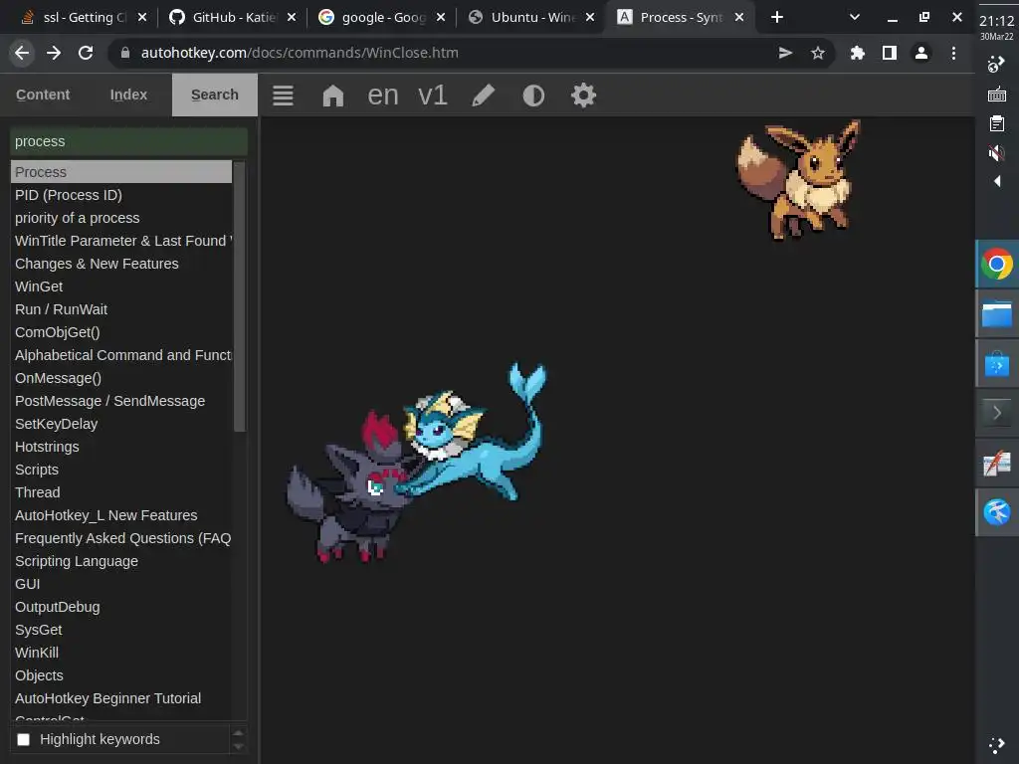1019x764 pixels.
Task: Open docs settings gear icon
Action: click(583, 95)
